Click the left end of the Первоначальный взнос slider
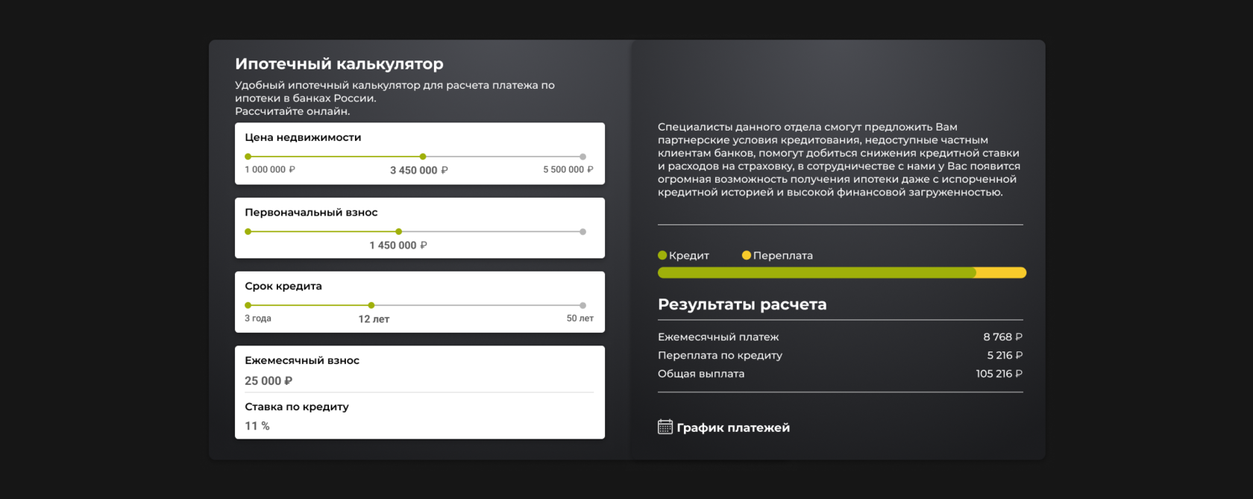Image resolution: width=1253 pixels, height=499 pixels. [x=248, y=231]
